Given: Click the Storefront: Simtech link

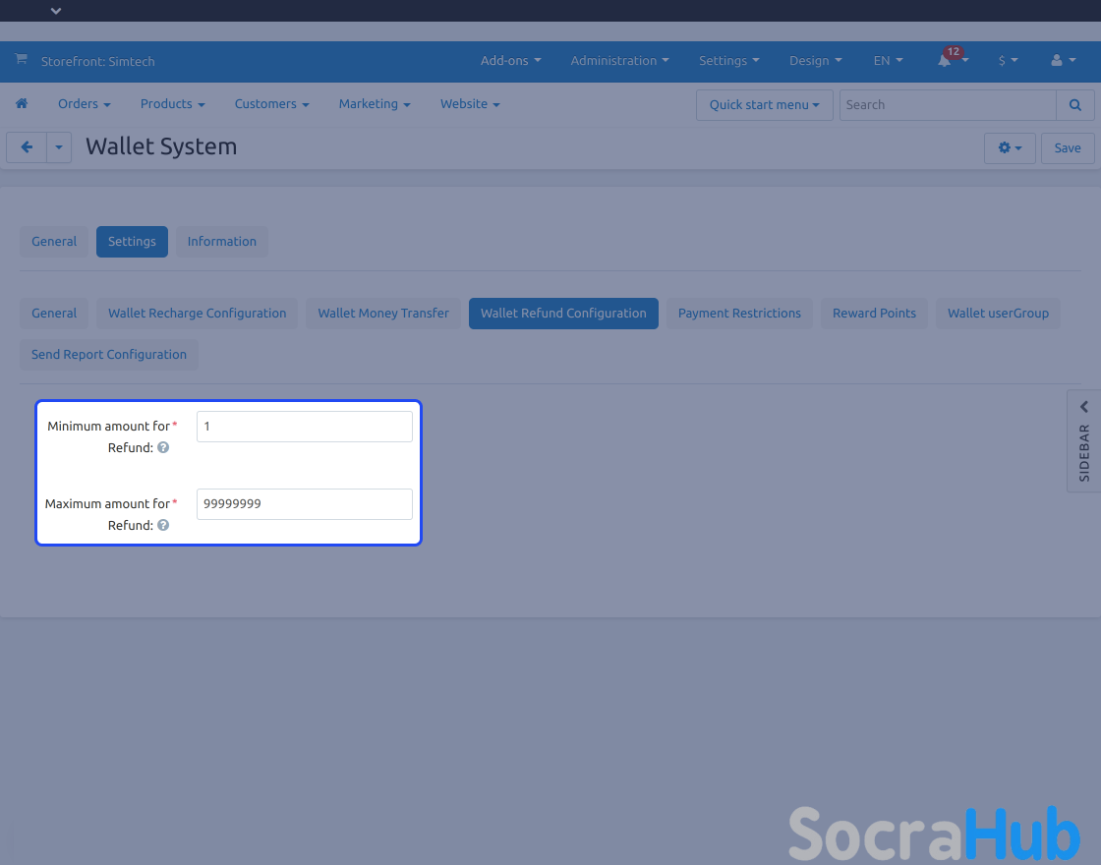Looking at the screenshot, I should pos(97,61).
